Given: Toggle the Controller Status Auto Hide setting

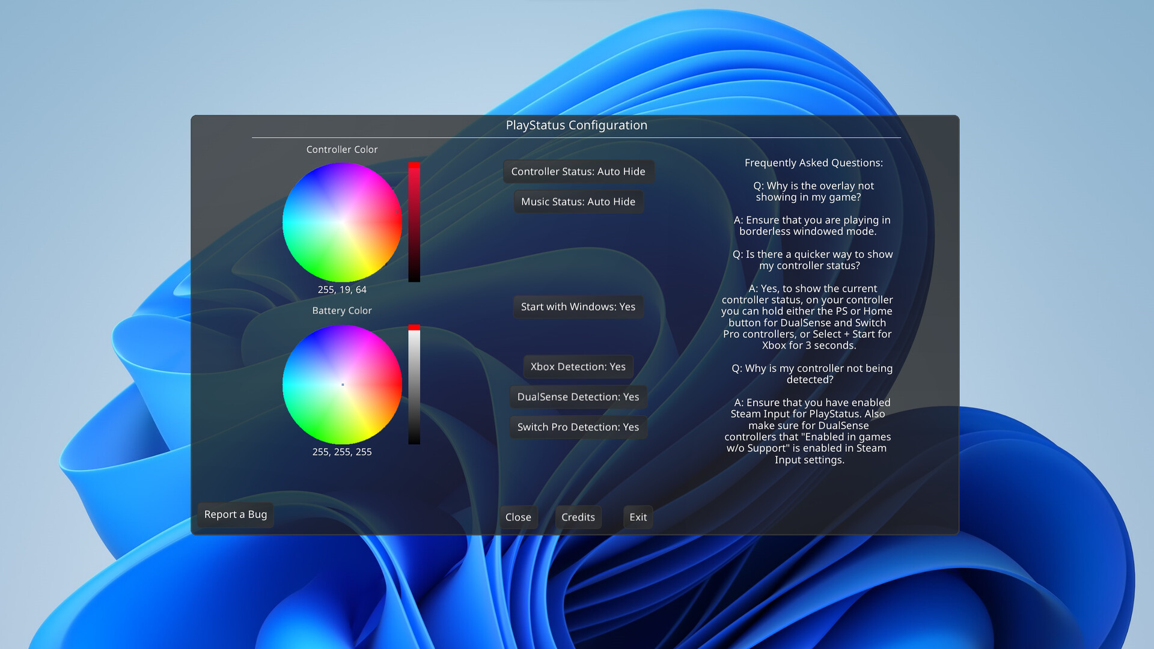Looking at the screenshot, I should click(578, 171).
